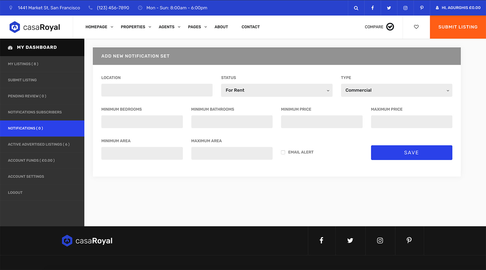
Task: Click the footer casaRoyal logo
Action: point(87,241)
